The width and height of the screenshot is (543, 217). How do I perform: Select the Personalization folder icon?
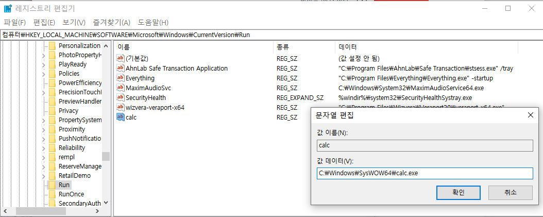click(53, 46)
